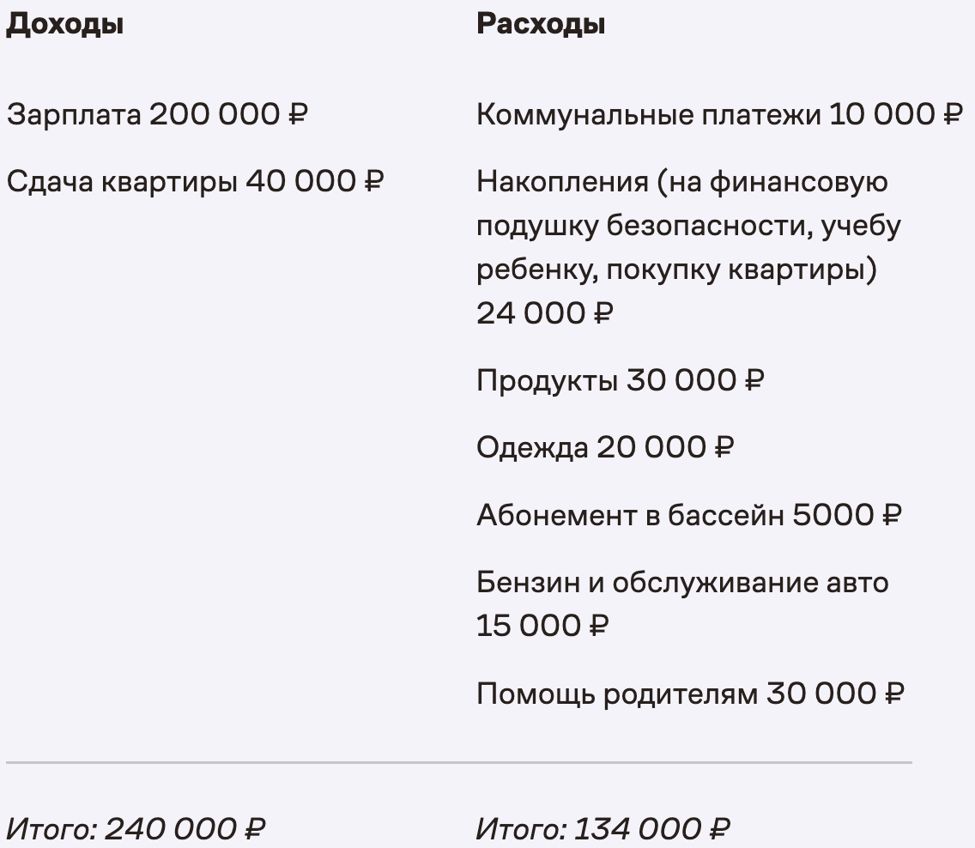Select the Помощь родителям 30 000 ₽ entry

[x=690, y=694]
